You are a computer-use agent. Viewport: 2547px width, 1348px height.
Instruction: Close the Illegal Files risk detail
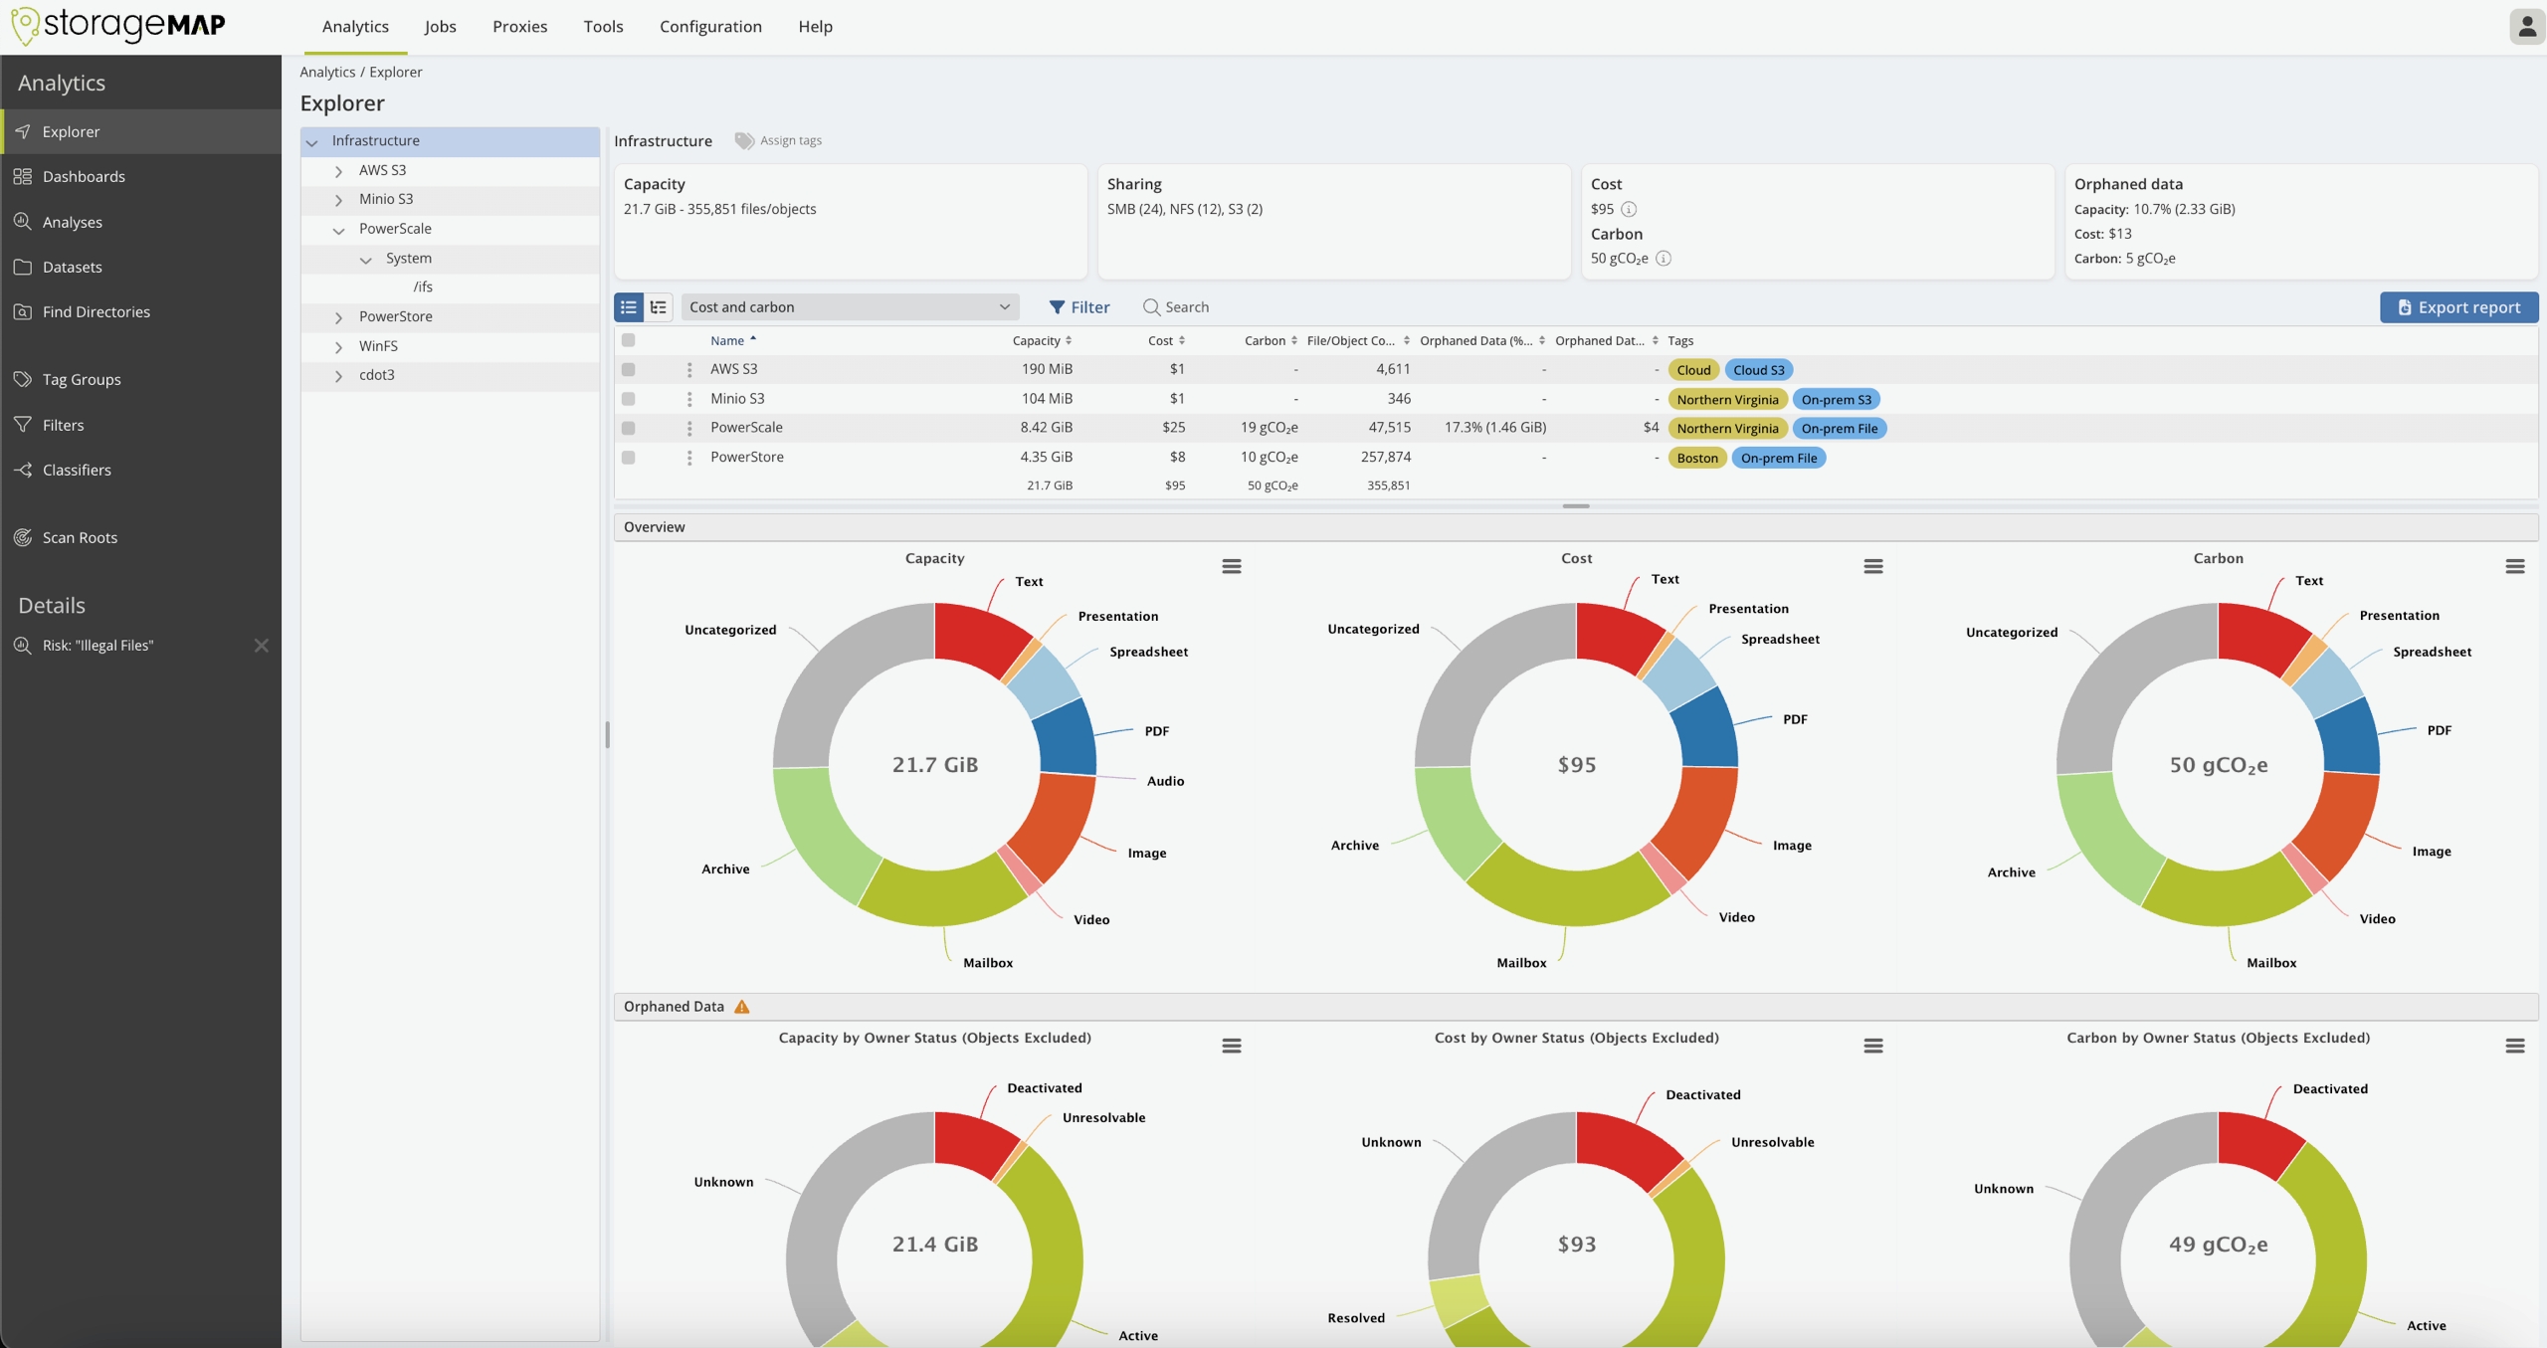(x=262, y=646)
